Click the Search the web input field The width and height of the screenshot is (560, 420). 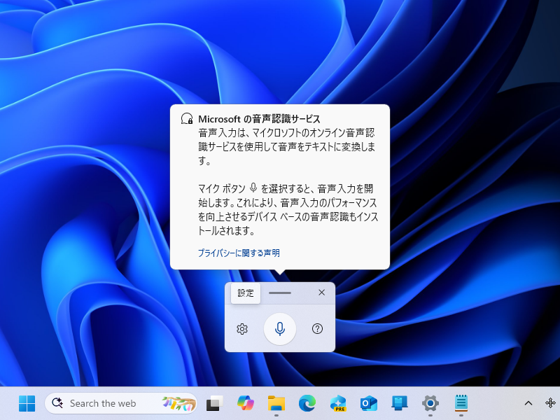(x=105, y=403)
